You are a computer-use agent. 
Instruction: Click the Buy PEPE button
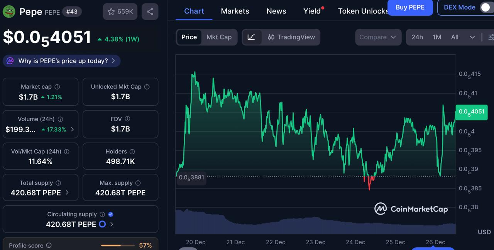410,8
